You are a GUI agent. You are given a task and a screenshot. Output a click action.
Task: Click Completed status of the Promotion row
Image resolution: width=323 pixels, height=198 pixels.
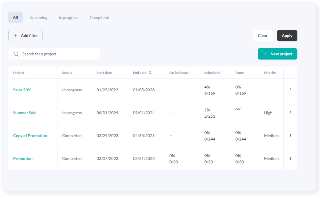coord(72,159)
